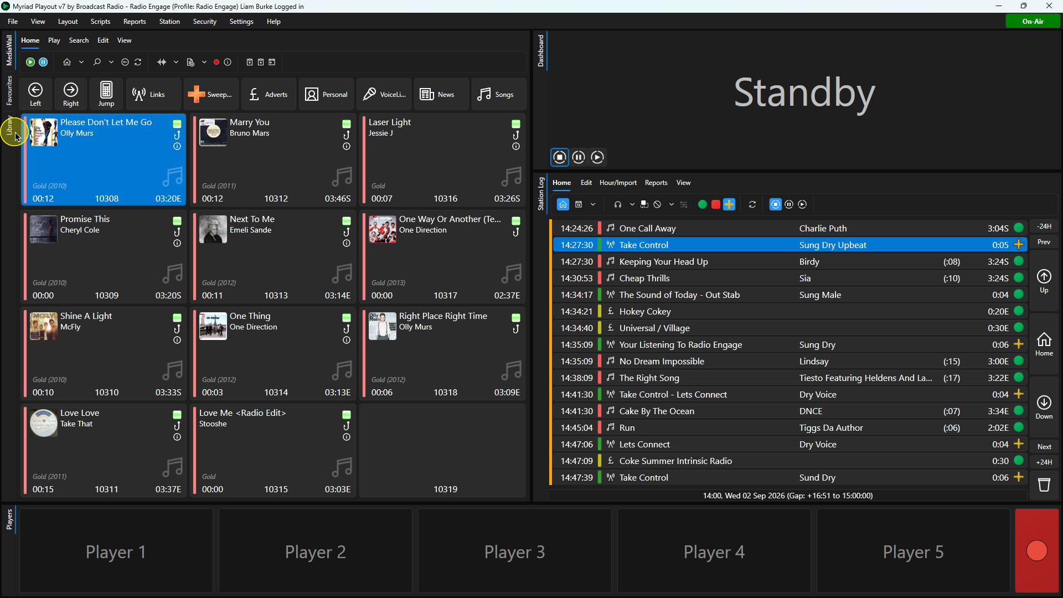Click the headphones preview icon in Station Log
The image size is (1063, 598).
[618, 204]
